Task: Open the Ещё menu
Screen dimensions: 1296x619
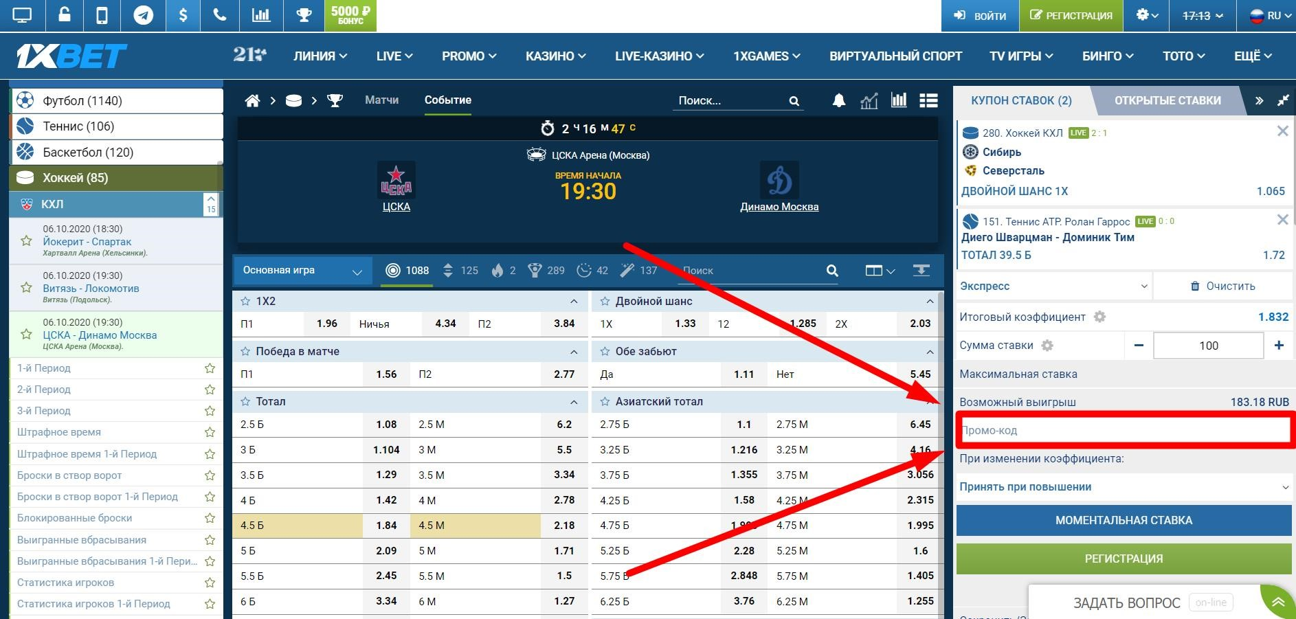Action: tap(1253, 56)
